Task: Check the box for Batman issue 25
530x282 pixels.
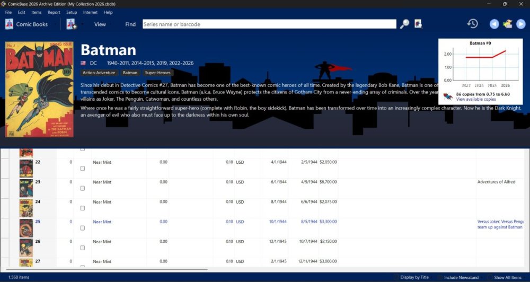Action: click(83, 228)
